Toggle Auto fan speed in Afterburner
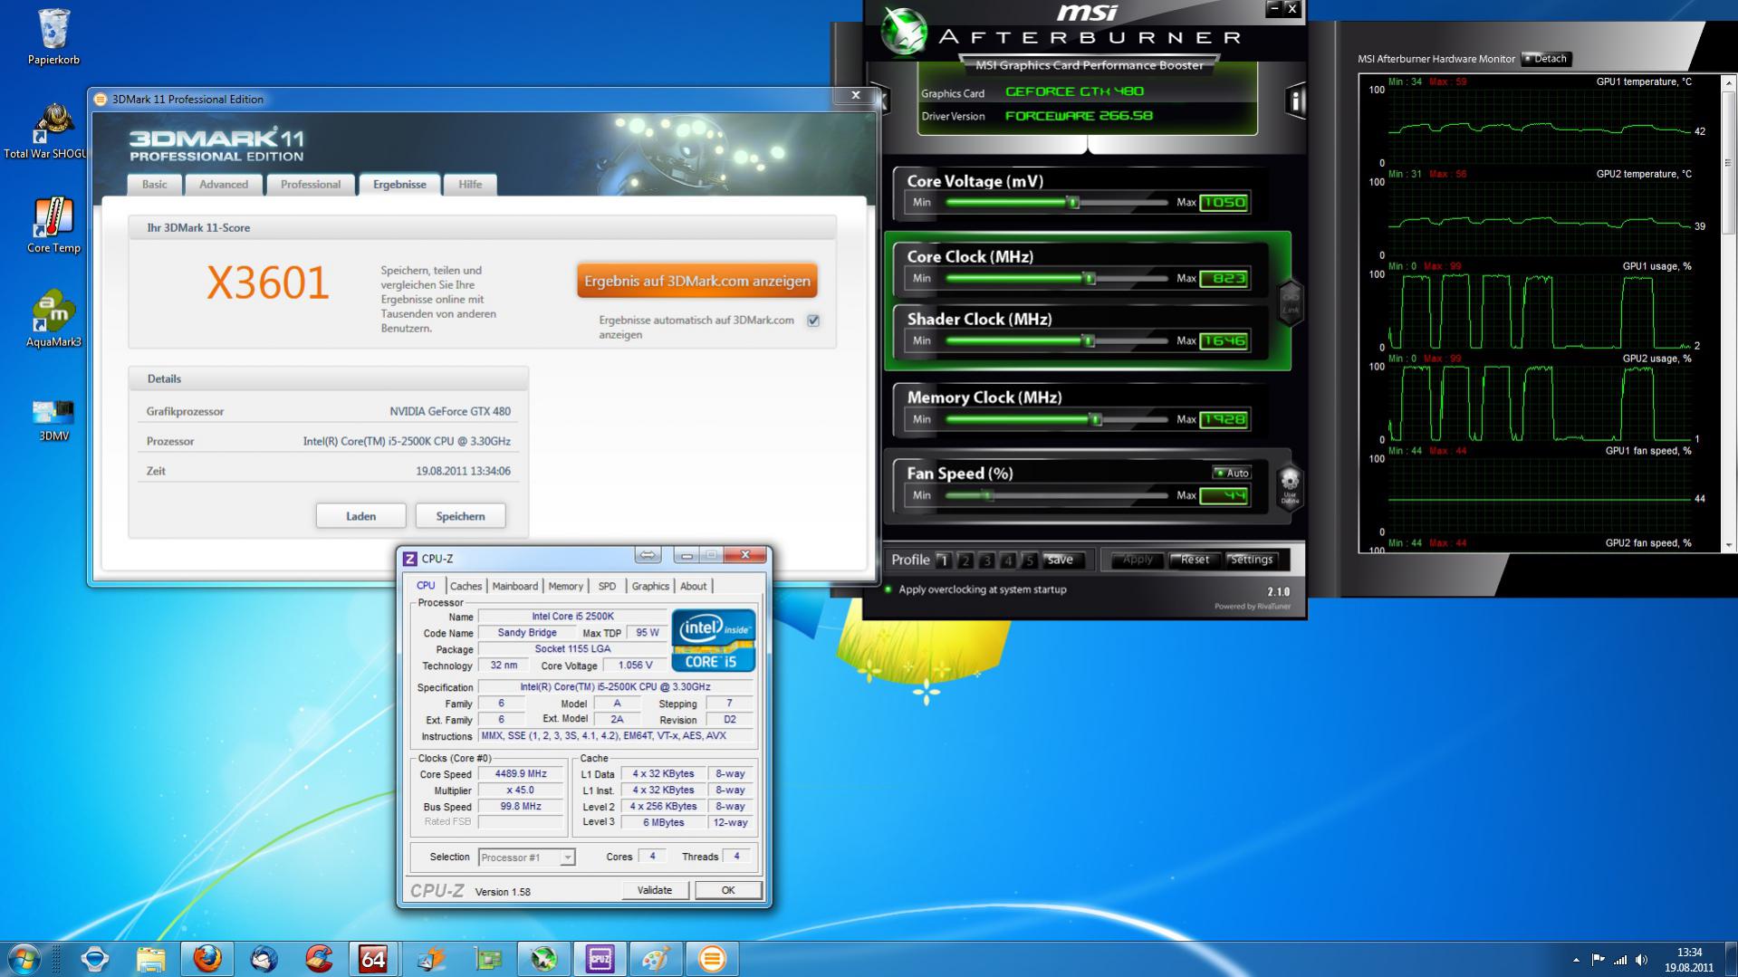 tap(1232, 473)
